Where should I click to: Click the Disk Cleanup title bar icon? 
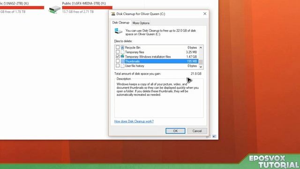tap(113, 14)
